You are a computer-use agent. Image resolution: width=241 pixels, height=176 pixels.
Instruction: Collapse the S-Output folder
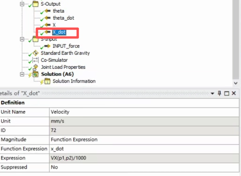click(x=22, y=4)
